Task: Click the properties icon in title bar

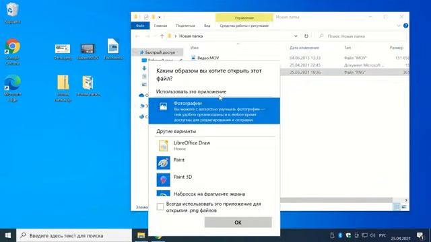Action: (146, 17)
